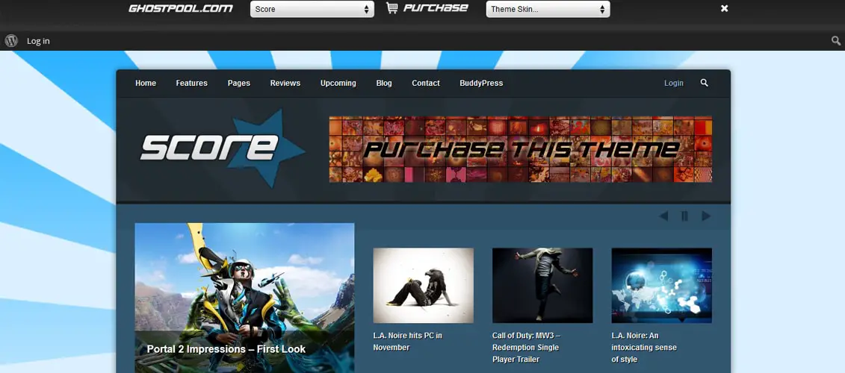The height and width of the screenshot is (373, 845).
Task: Open the Features menu
Action: [x=191, y=83]
